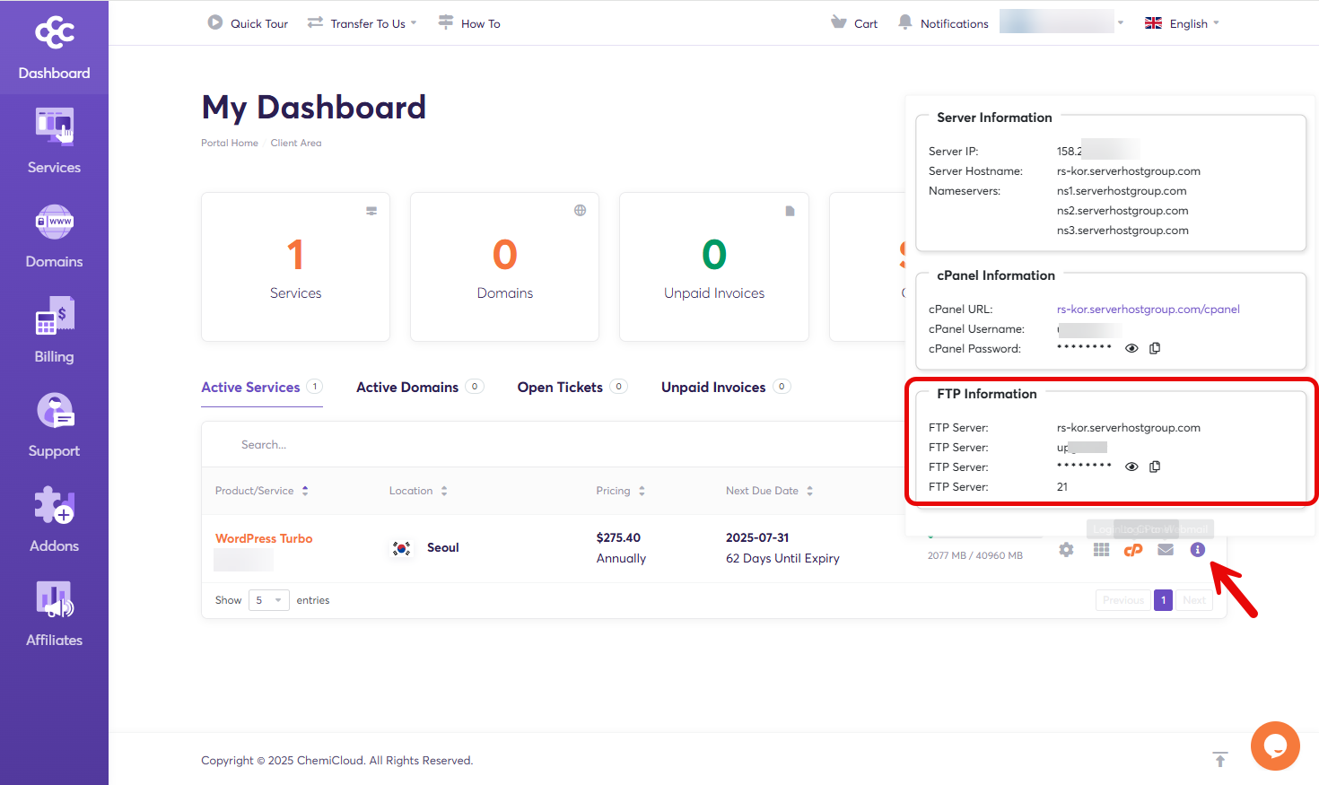Start the Quick Tour
Image resolution: width=1319 pixels, height=785 pixels.
248,23
